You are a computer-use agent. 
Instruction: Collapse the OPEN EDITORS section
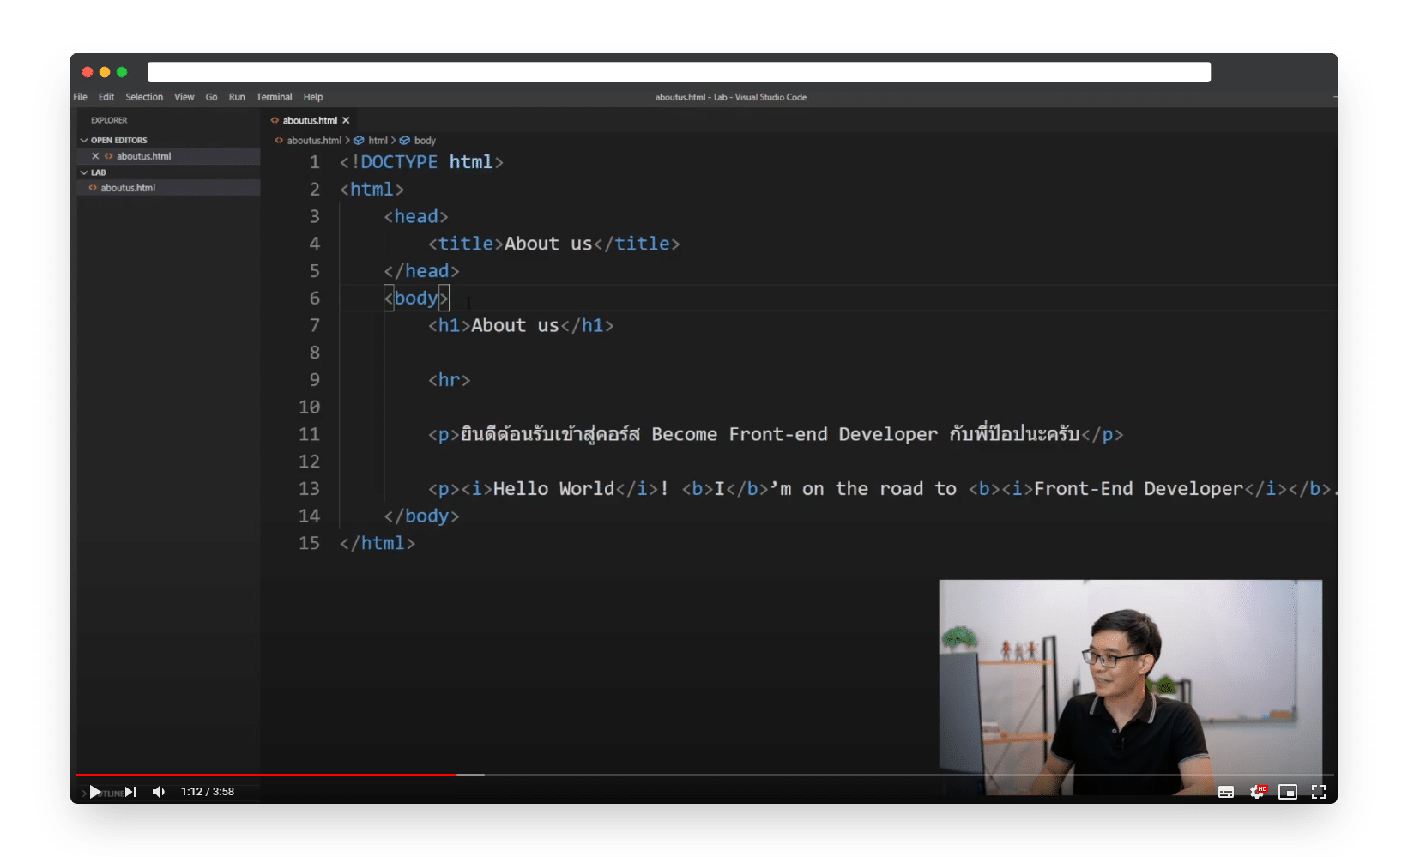pyautogui.click(x=83, y=140)
